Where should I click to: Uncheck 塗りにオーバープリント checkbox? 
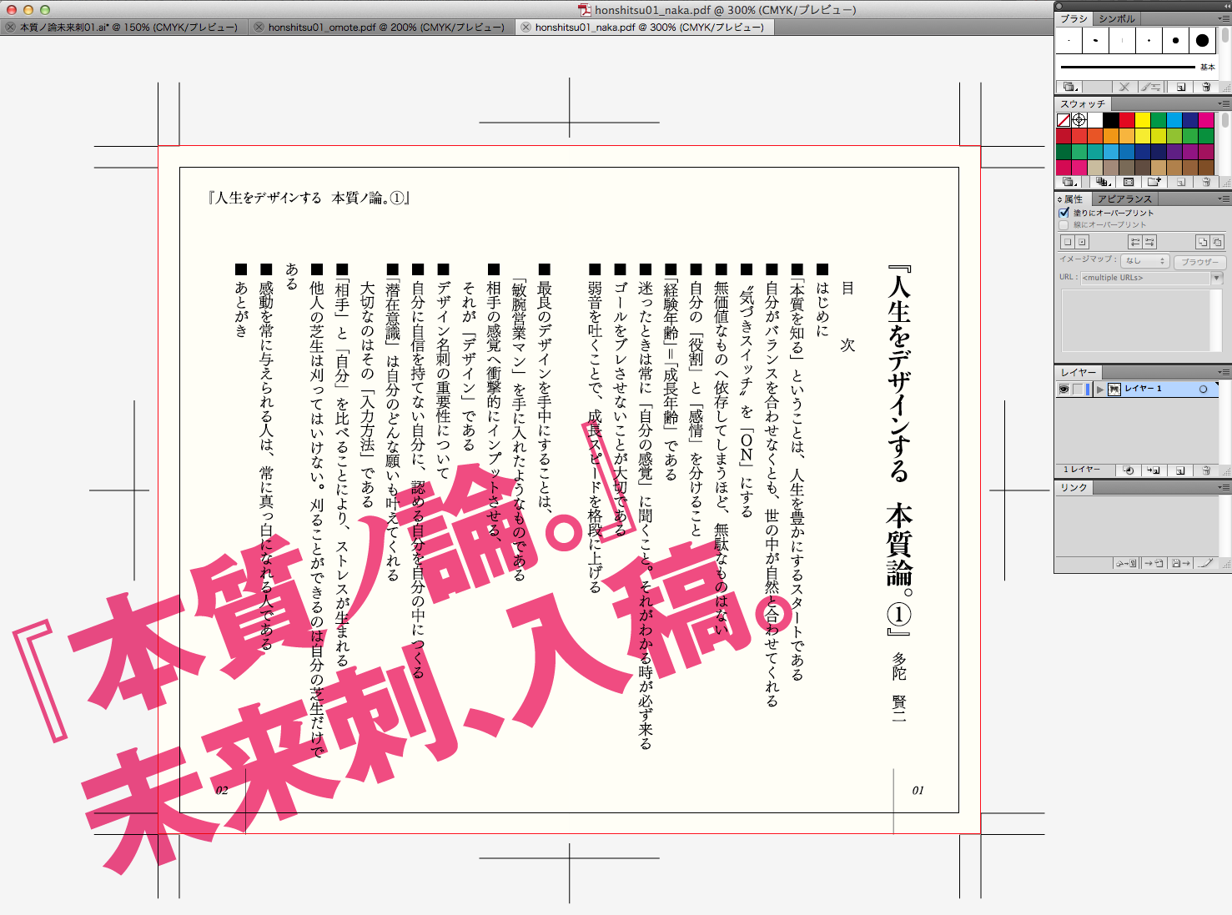1064,213
